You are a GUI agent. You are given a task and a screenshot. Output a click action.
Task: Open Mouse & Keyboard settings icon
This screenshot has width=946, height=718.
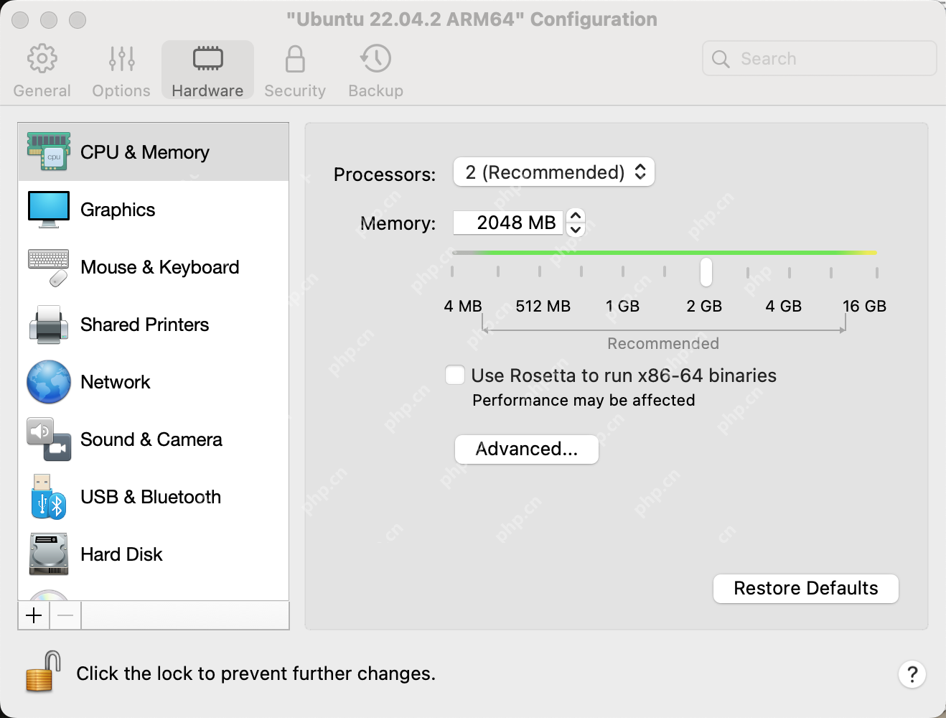[49, 267]
